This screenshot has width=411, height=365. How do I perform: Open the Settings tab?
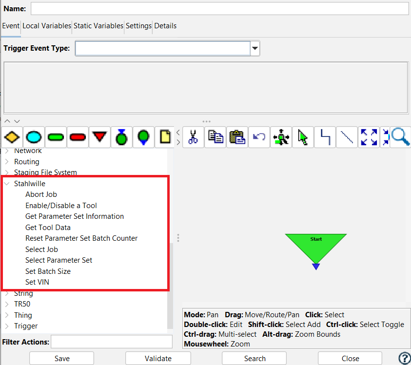(138, 26)
